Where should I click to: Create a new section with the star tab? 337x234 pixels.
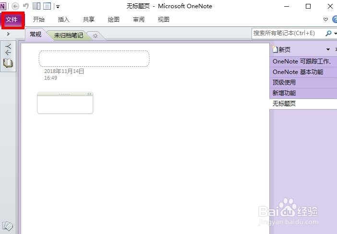click(95, 36)
